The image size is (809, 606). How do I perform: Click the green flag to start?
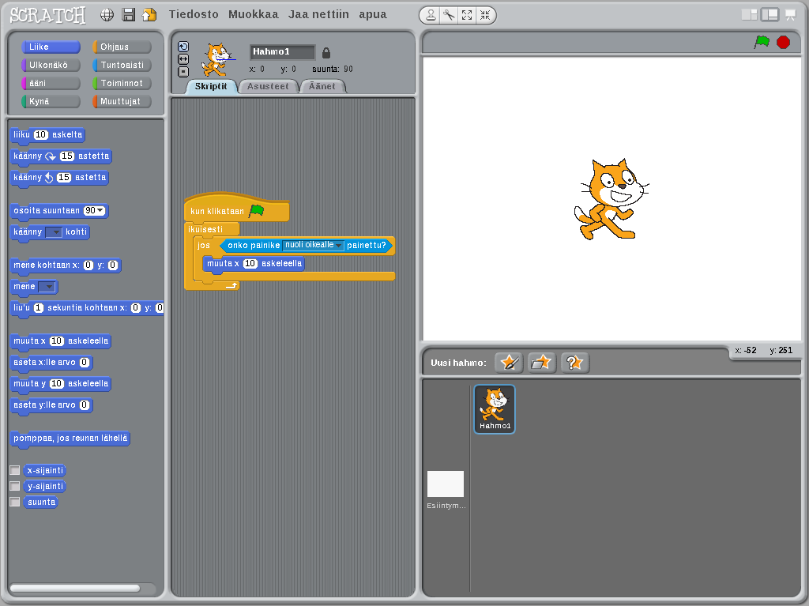pyautogui.click(x=762, y=42)
